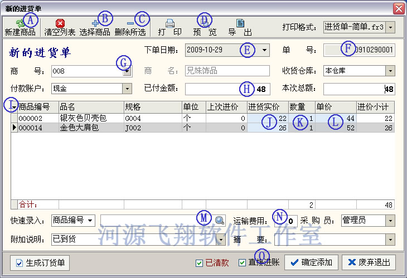Click the 新建商品 toolbar icon
The height and width of the screenshot is (278, 407).
[20, 23]
